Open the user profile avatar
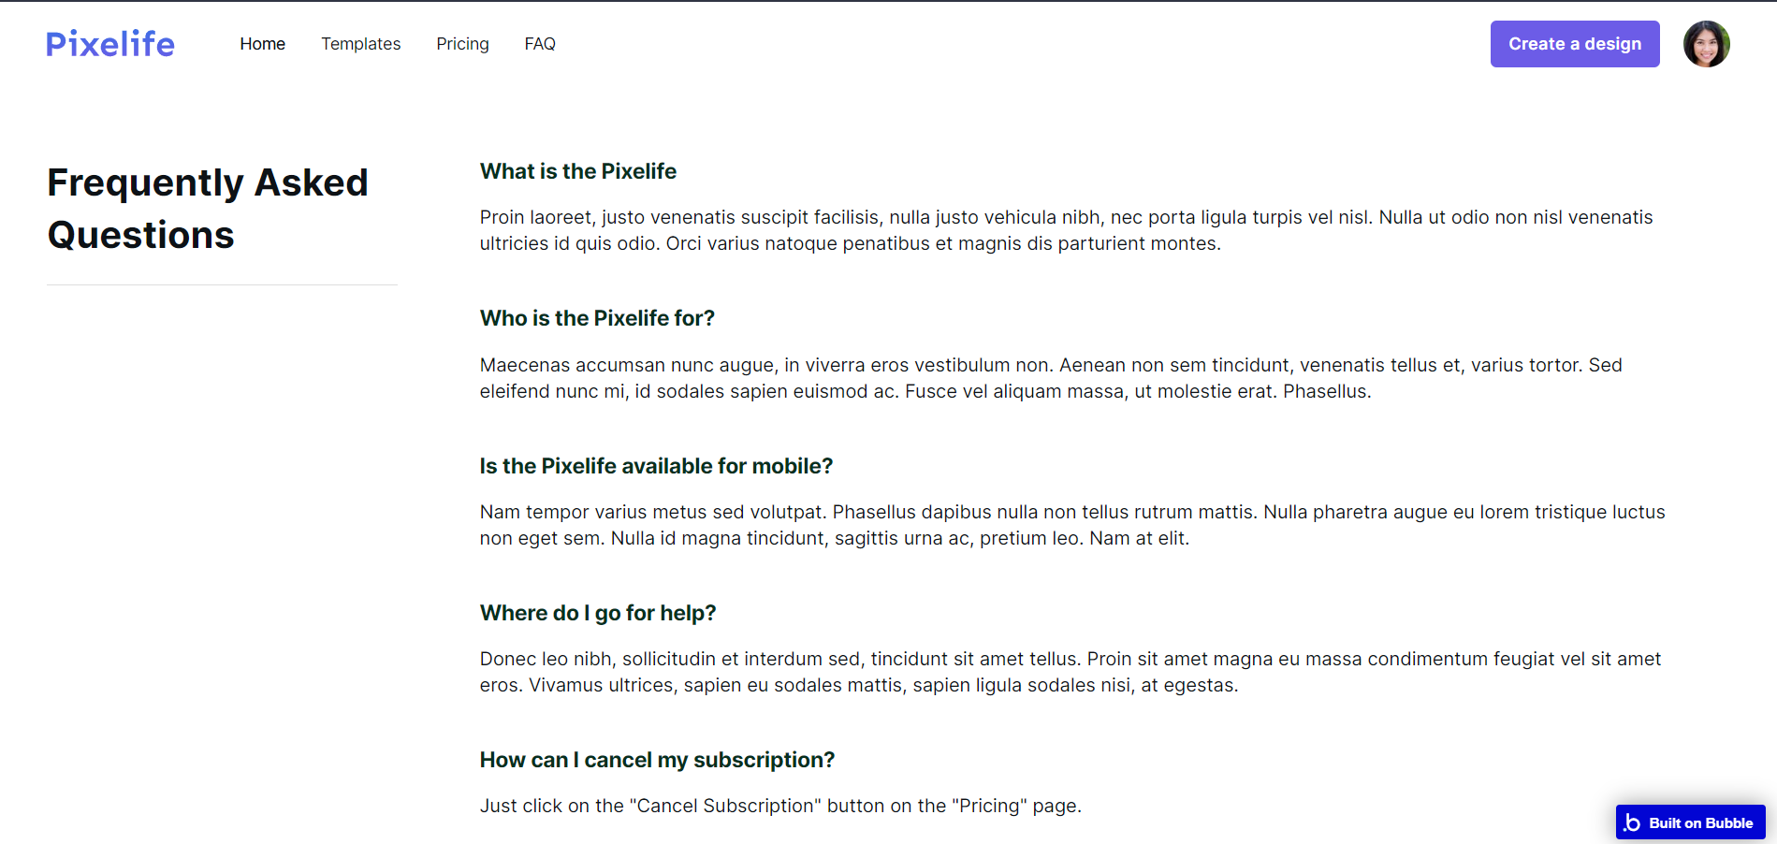Viewport: 1777px width, 844px height. click(1706, 44)
